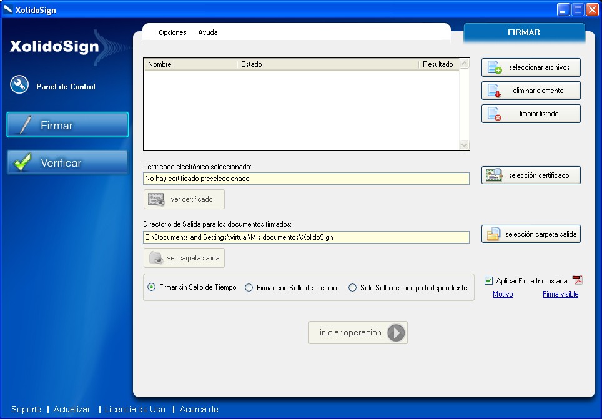Click the FIRMAR tab header
Image resolution: width=602 pixels, height=419 pixels.
coord(524,32)
